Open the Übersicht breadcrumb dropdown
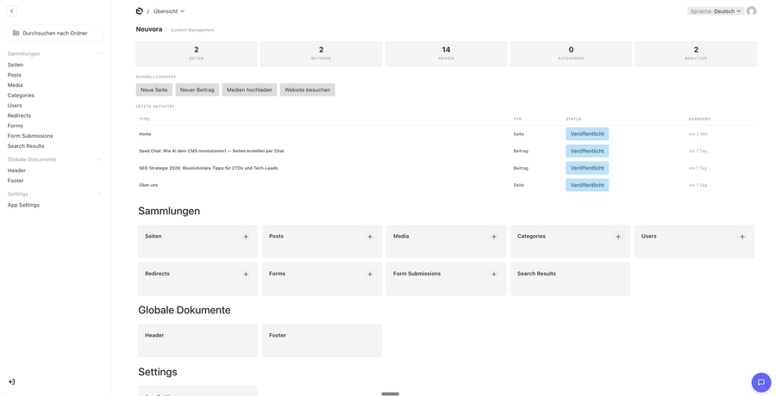Viewport: 776px width, 396px height. (x=169, y=11)
